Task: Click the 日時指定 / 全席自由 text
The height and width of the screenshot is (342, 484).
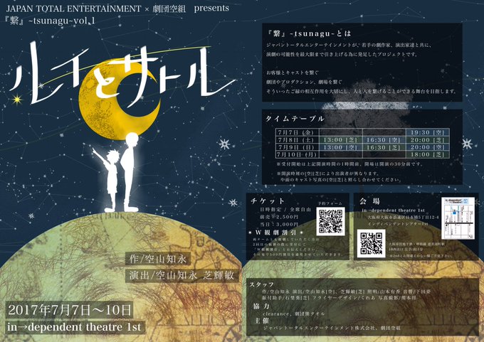Action: (x=285, y=210)
